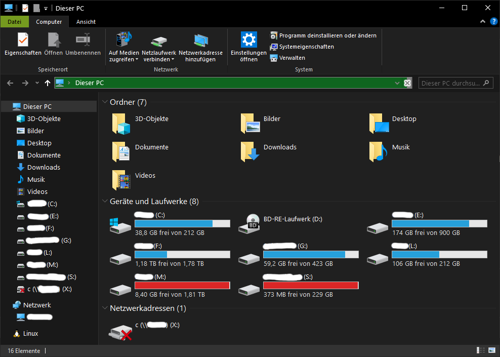Select Dieser PC in navigation pane

[49, 106]
